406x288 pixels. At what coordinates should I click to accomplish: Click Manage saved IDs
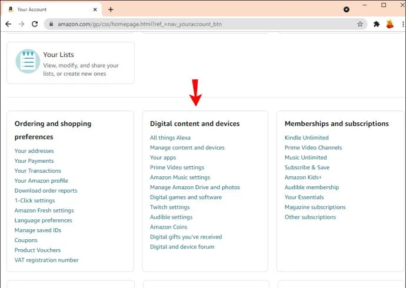pyautogui.click(x=38, y=230)
